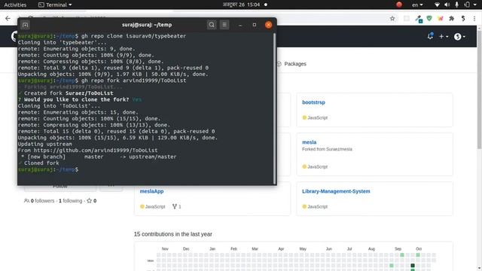Image resolution: width=482 pixels, height=271 pixels.
Task: Open the browser profile S icon
Action: 463,18
